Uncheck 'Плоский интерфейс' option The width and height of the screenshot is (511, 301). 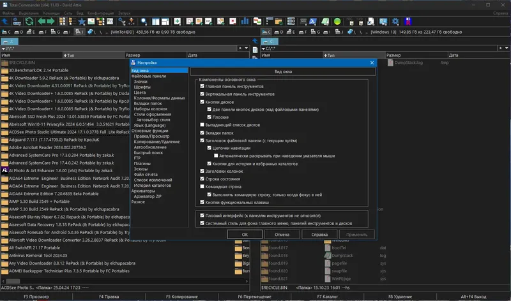pos(202,216)
